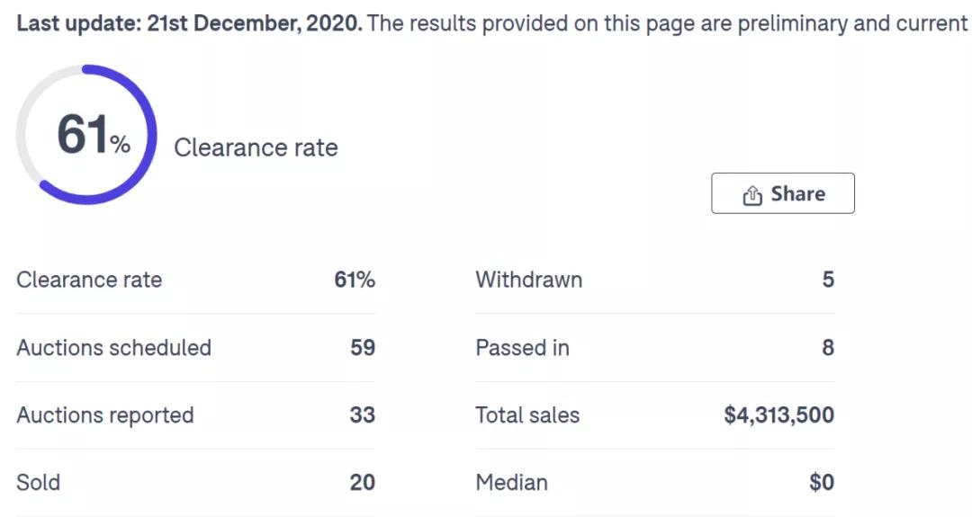This screenshot has width=972, height=517.
Task: Select the Clearance rate heading beside the circle
Action: click(x=256, y=147)
